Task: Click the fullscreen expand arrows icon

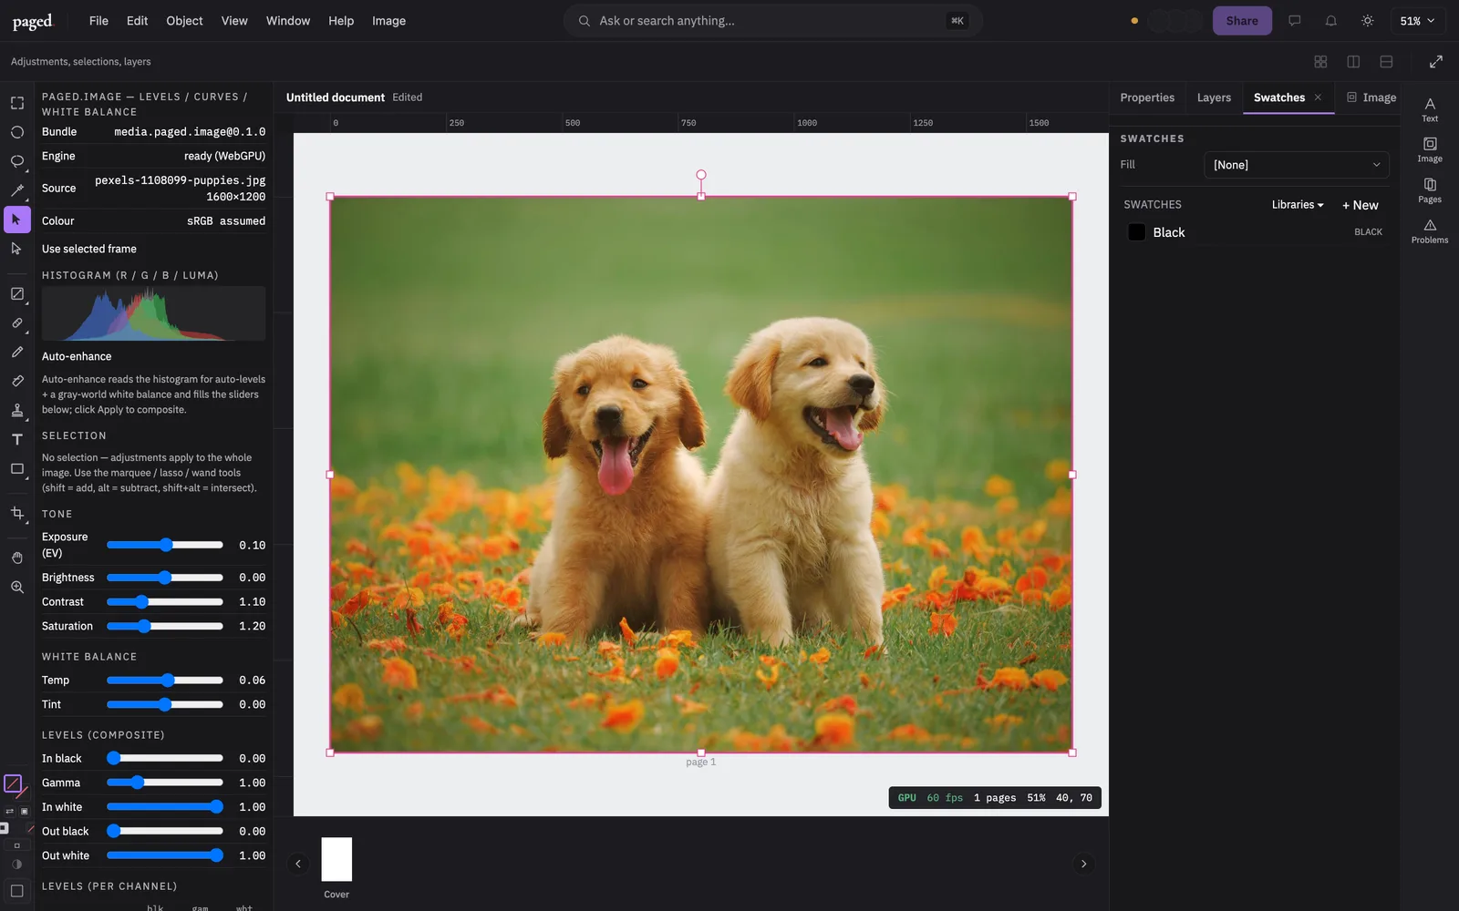Action: tap(1436, 62)
